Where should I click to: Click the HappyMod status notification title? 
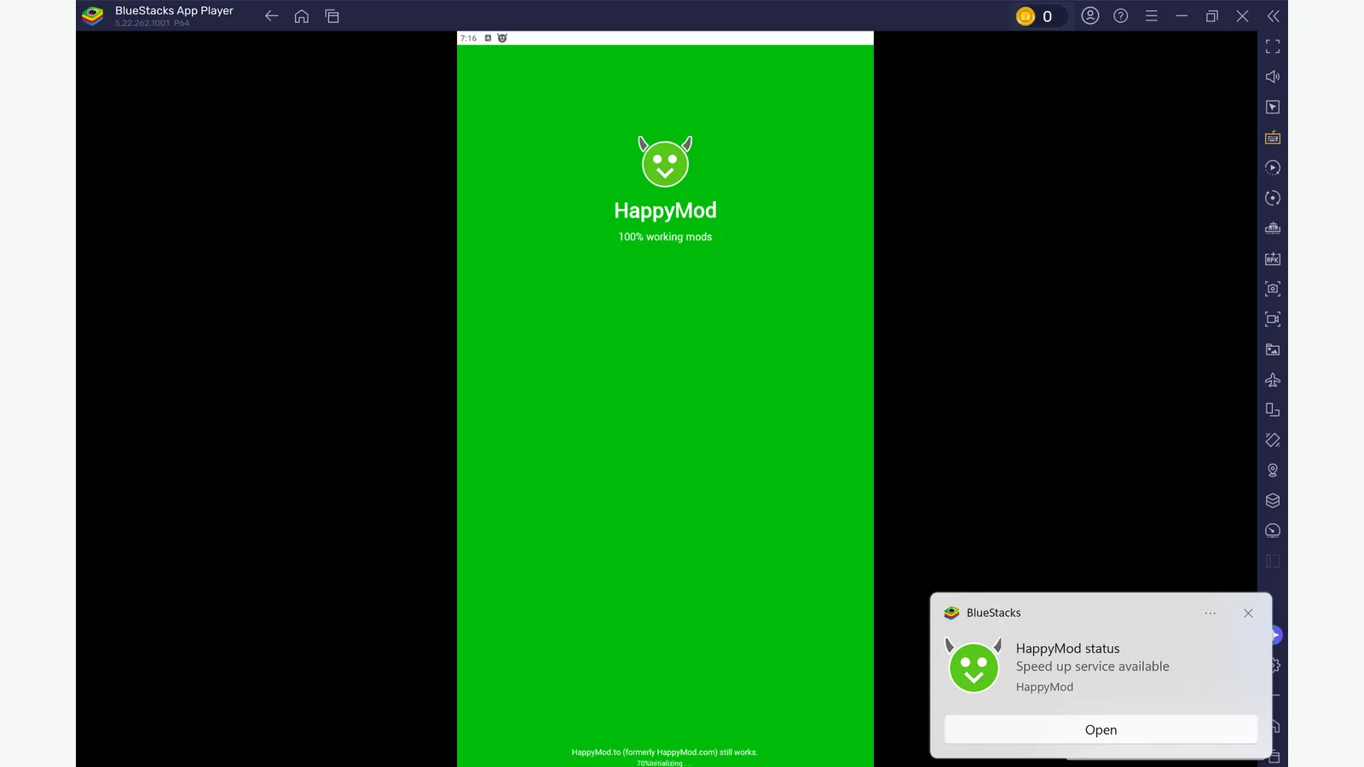coord(1067,649)
